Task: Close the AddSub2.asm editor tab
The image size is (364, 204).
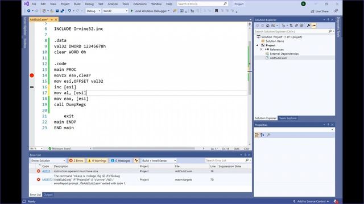Action: [x=56, y=20]
